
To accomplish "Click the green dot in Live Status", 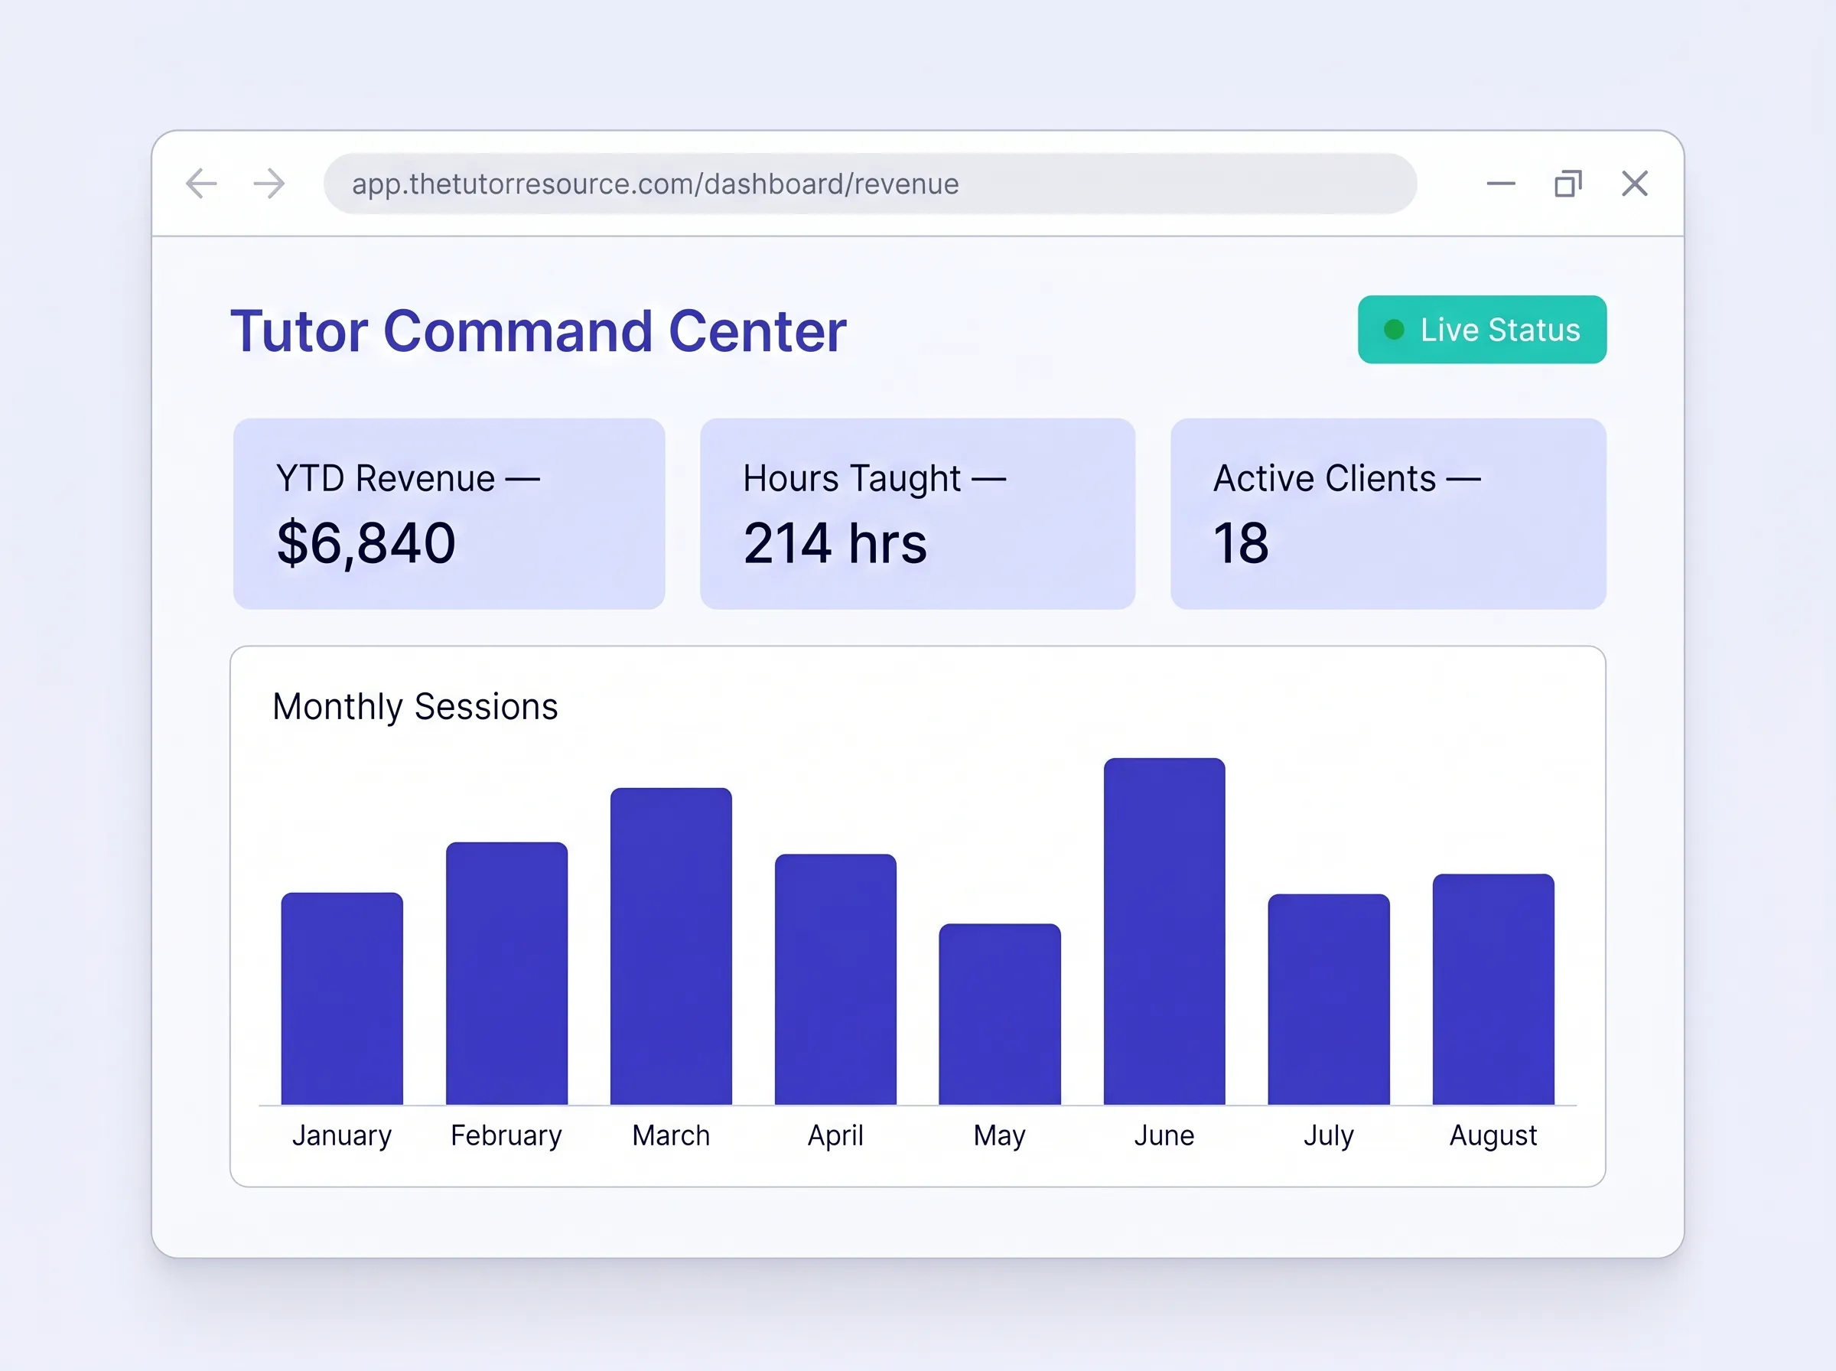I will coord(1394,331).
